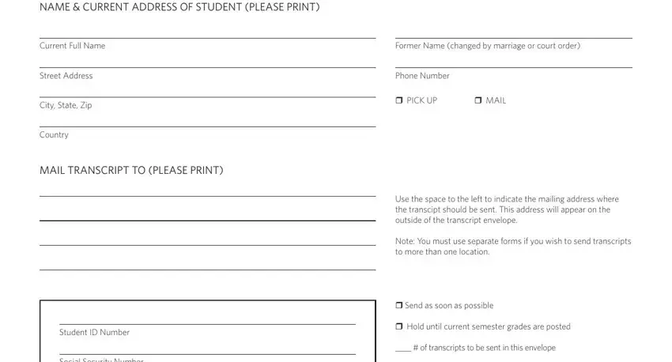
Task: Click the Social Security Number field line
Action: [x=207, y=349]
